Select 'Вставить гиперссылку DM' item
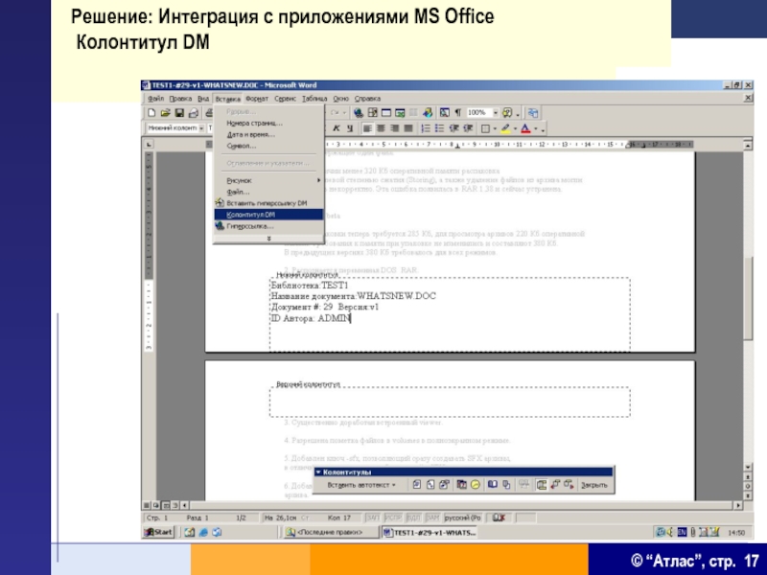Screen dimensions: 767x575 [x=268, y=203]
